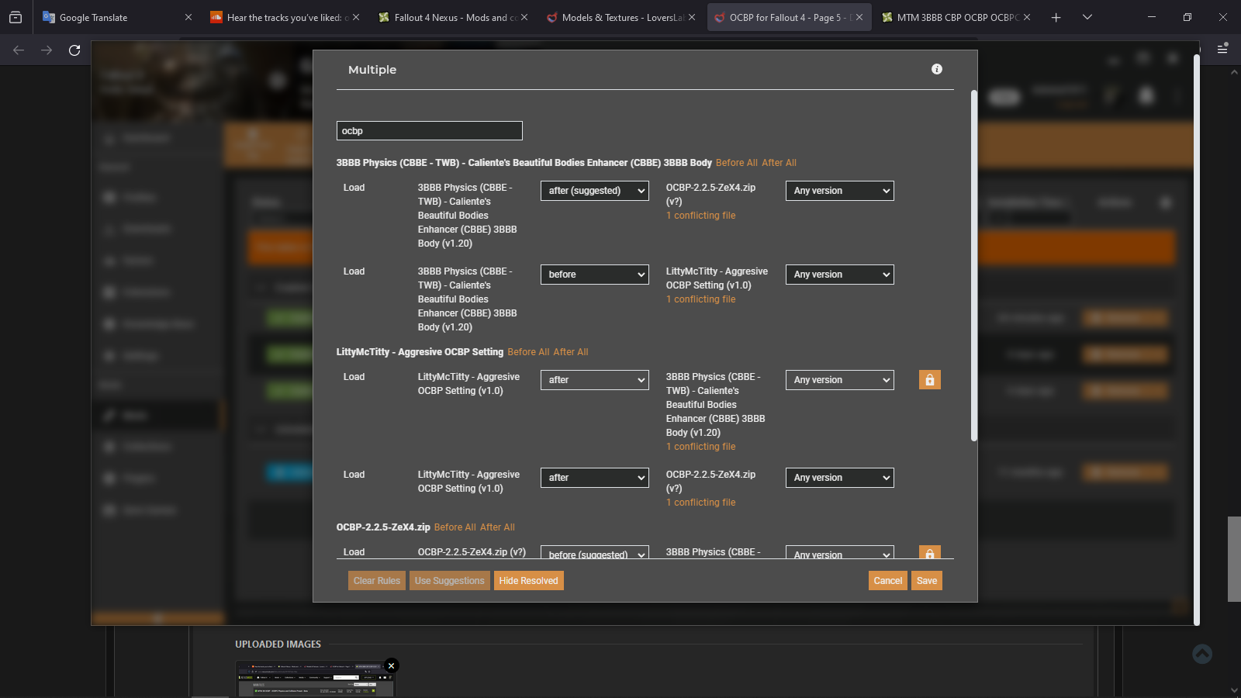Viewport: 1241px width, 698px height.
Task: Click 'Before All' for the 3BBB Physics section
Action: pos(737,163)
